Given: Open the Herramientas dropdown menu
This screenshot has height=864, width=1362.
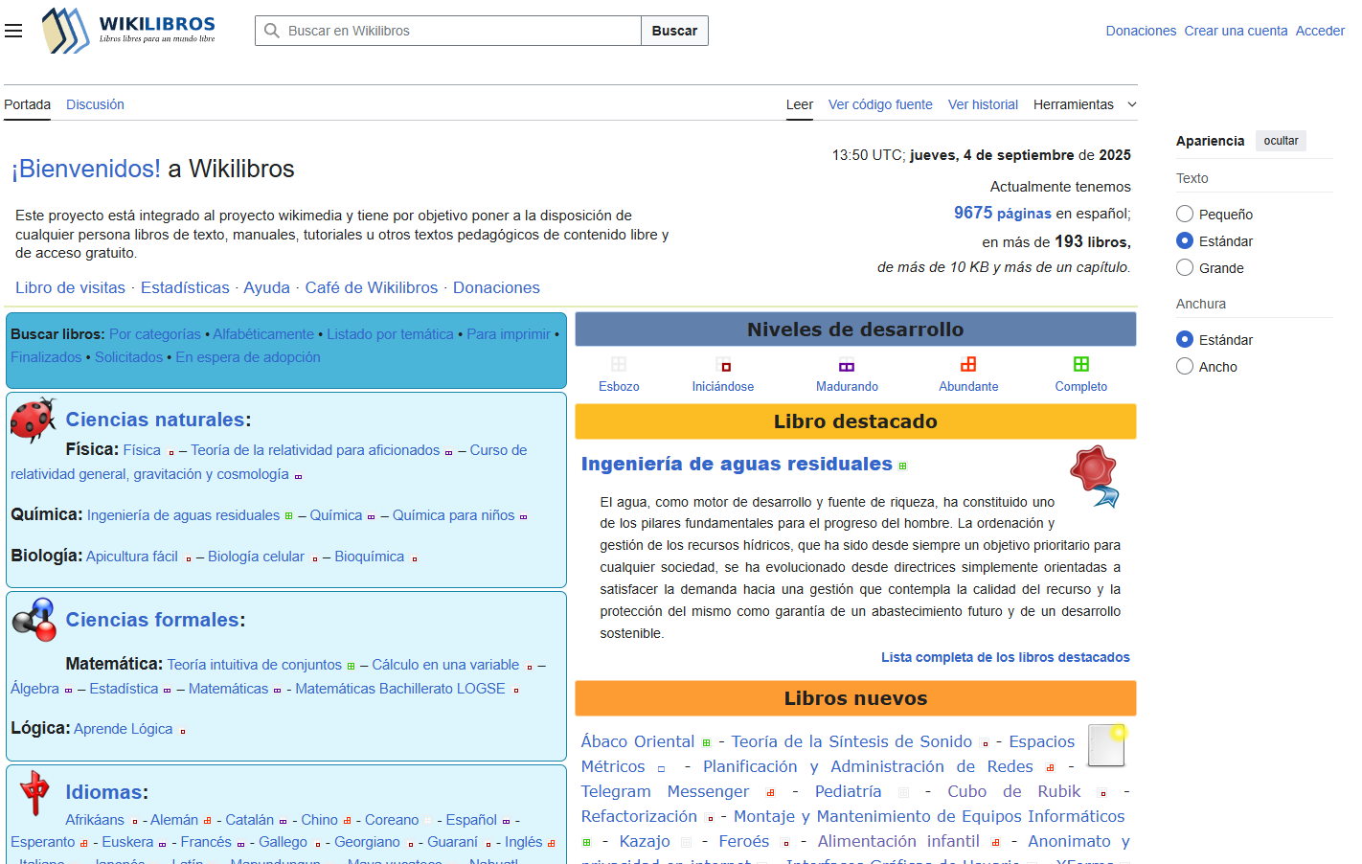Looking at the screenshot, I should (x=1085, y=104).
